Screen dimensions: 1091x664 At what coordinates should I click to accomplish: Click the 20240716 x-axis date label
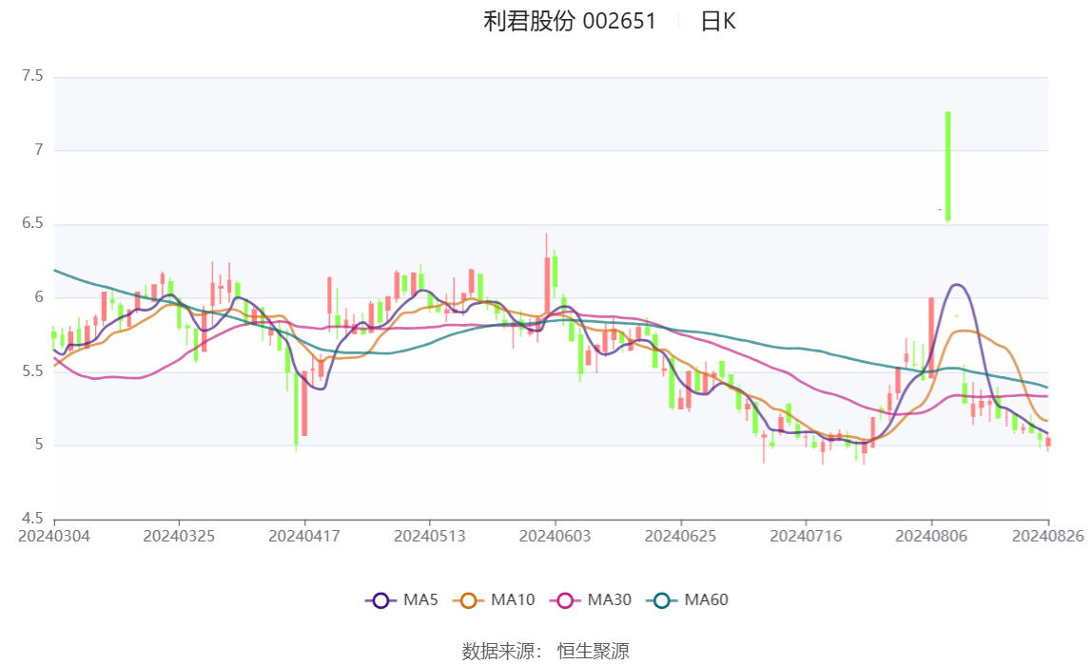[806, 536]
